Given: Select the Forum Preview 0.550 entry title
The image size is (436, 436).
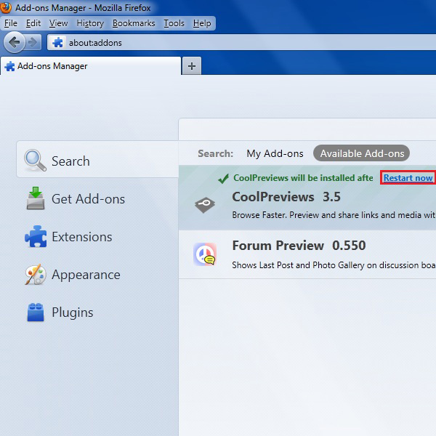Looking at the screenshot, I should (x=299, y=246).
